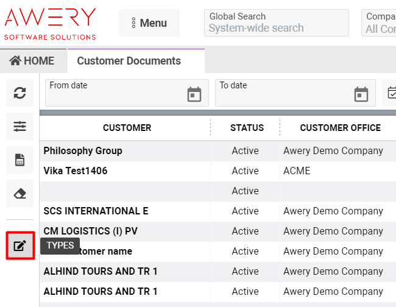Open the Types edit icon

[x=20, y=245]
